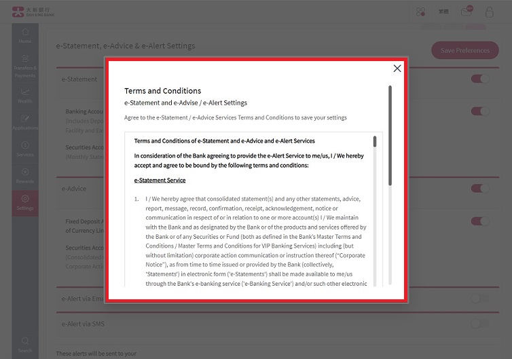Image resolution: width=512 pixels, height=359 pixels.
Task: Click the 'Terms and Conditions' dialog title
Action: [x=162, y=91]
